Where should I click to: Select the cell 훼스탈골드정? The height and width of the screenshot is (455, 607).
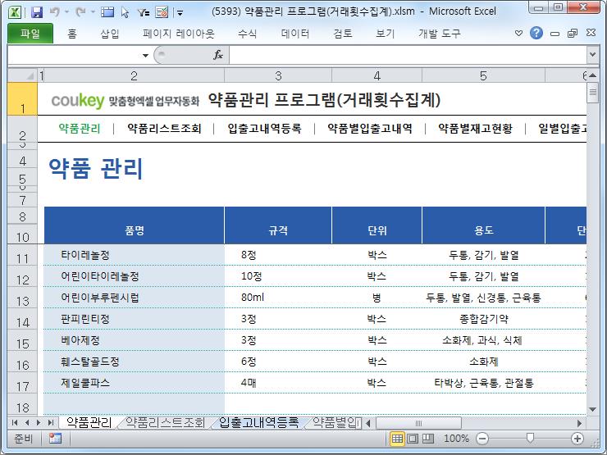[x=135, y=362]
